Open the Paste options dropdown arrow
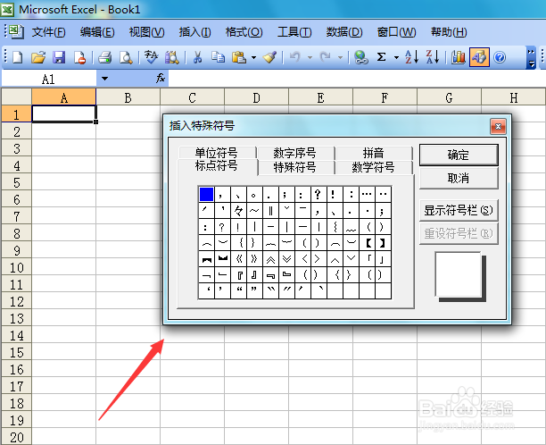This screenshot has height=445, width=546. point(253,57)
